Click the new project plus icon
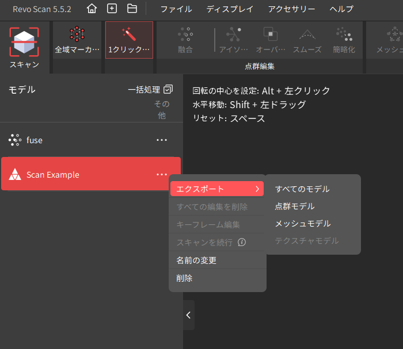This screenshot has height=349, width=403. (112, 9)
